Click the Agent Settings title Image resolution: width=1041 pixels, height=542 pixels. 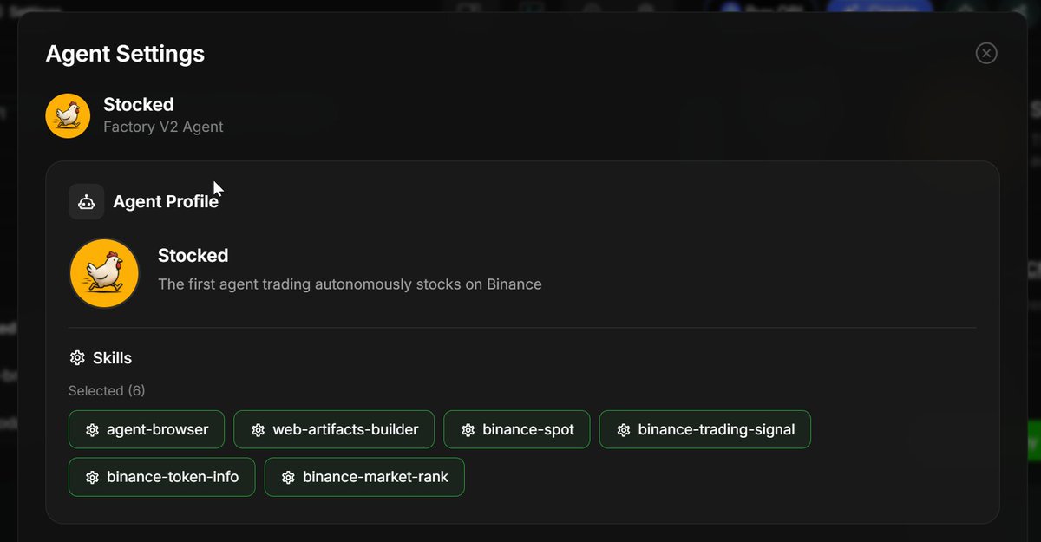click(125, 54)
